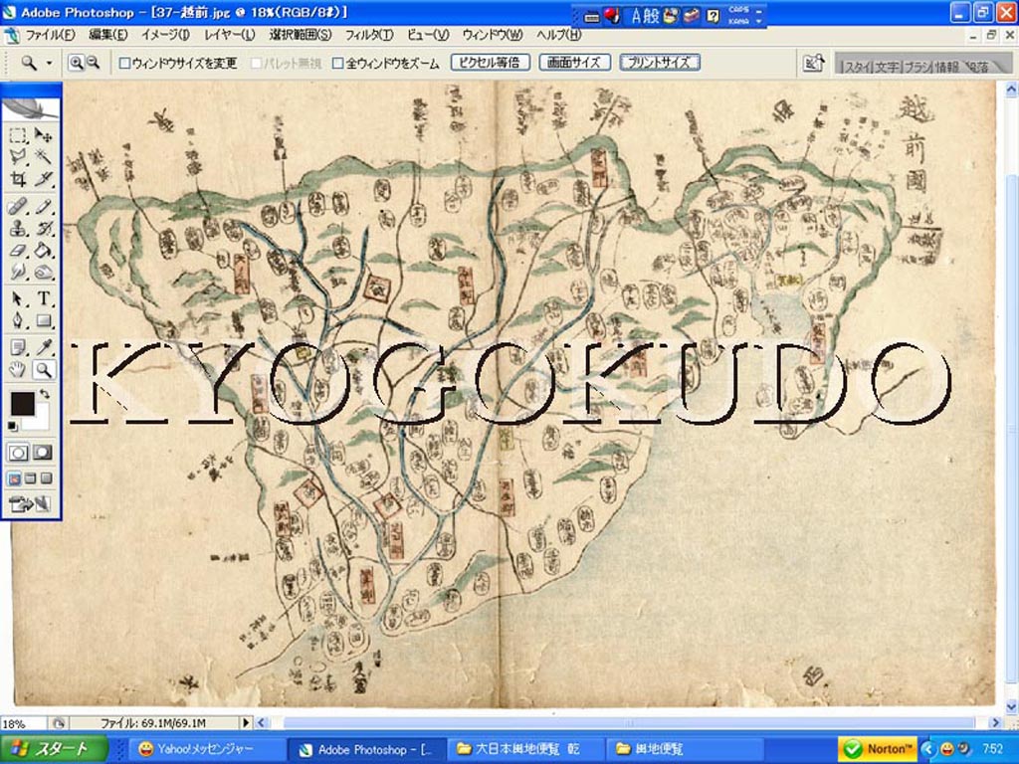Viewport: 1019px width, 764px height.
Task: Switch to Standard editing mode
Action: 18,453
